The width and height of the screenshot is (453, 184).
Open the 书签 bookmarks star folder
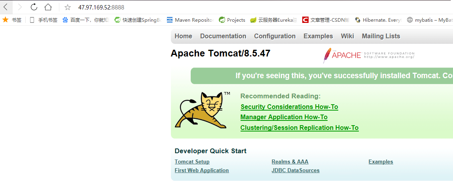12,20
